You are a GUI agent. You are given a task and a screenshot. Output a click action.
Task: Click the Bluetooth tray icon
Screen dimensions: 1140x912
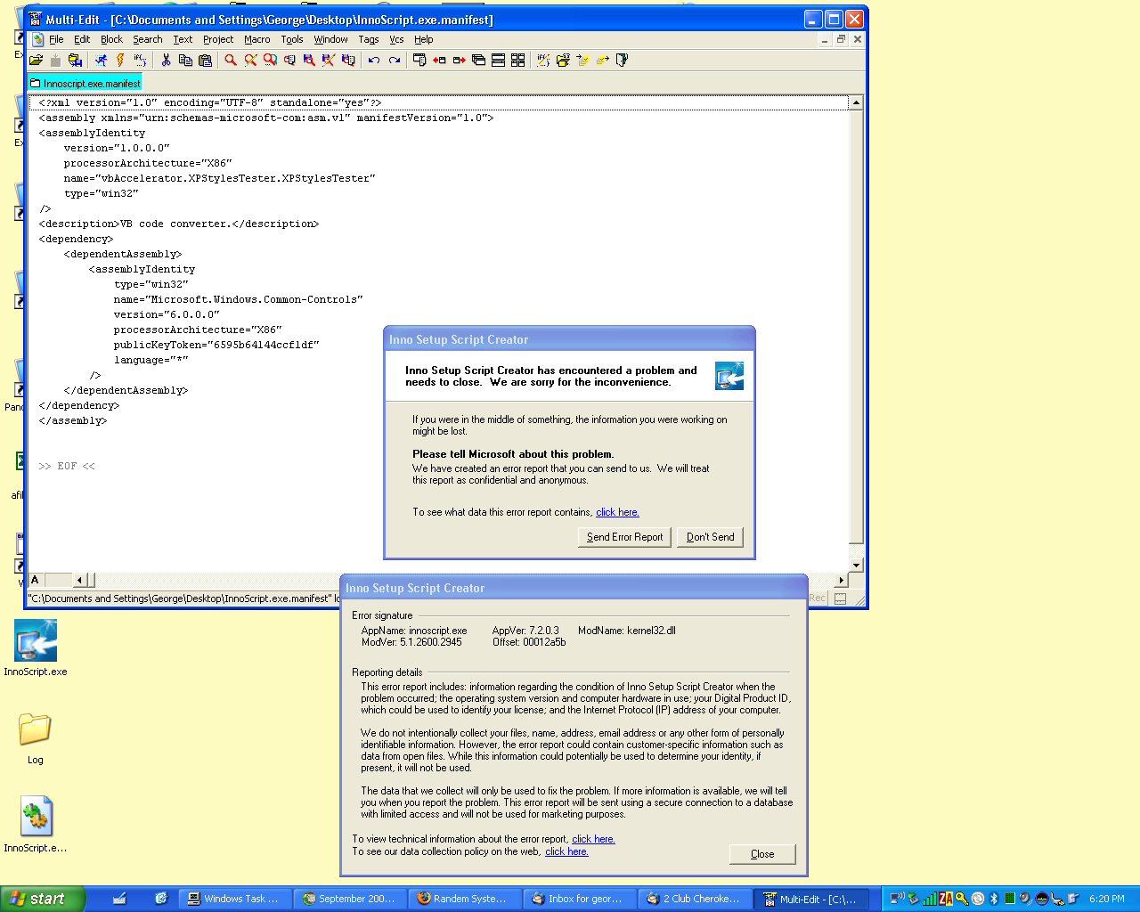pyautogui.click(x=994, y=899)
